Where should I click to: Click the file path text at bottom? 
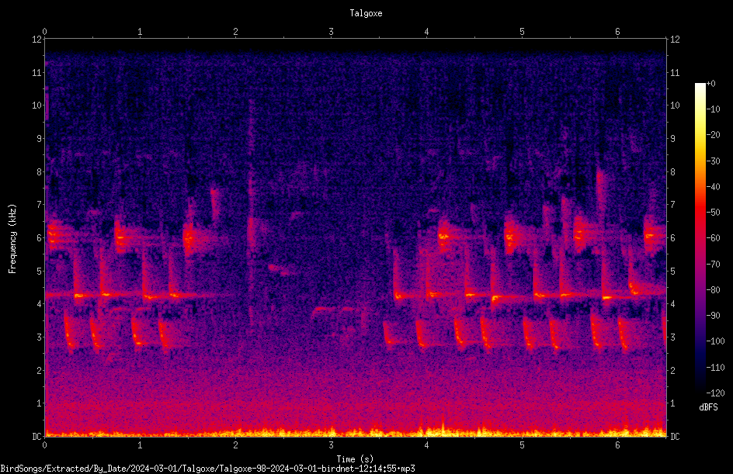(x=207, y=469)
